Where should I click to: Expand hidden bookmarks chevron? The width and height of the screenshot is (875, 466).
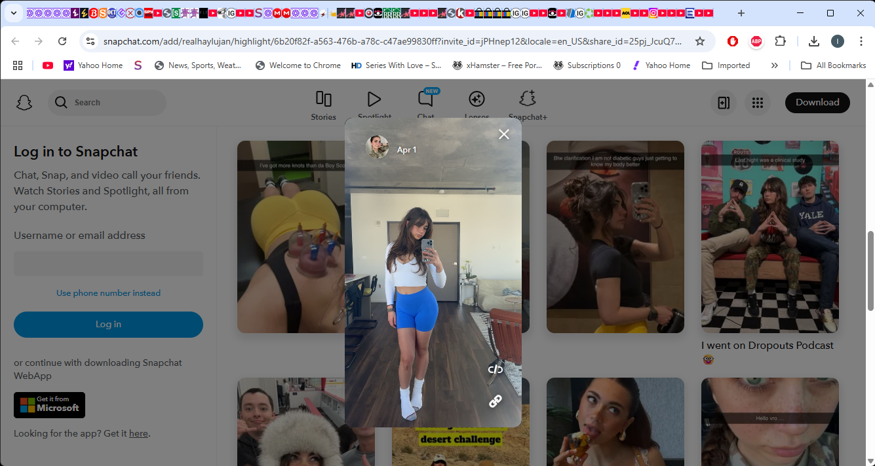point(775,65)
